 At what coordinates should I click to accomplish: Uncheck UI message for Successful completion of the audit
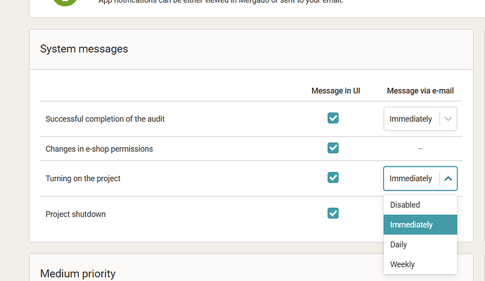point(333,119)
